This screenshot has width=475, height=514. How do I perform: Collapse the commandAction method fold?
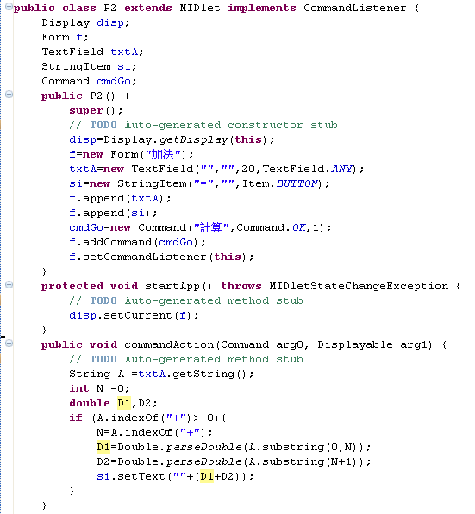pos(9,344)
